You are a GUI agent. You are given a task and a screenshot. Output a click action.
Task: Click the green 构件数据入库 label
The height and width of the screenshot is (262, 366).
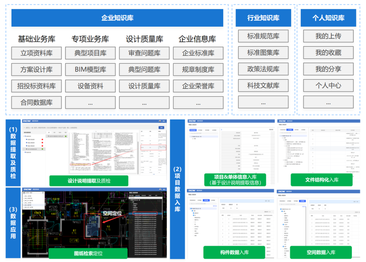tap(234, 252)
